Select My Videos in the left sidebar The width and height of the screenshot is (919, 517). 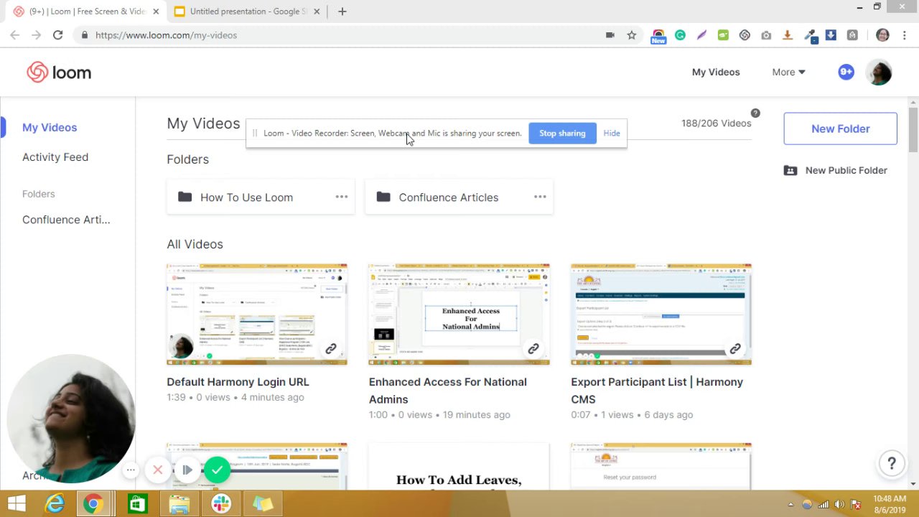(x=50, y=127)
